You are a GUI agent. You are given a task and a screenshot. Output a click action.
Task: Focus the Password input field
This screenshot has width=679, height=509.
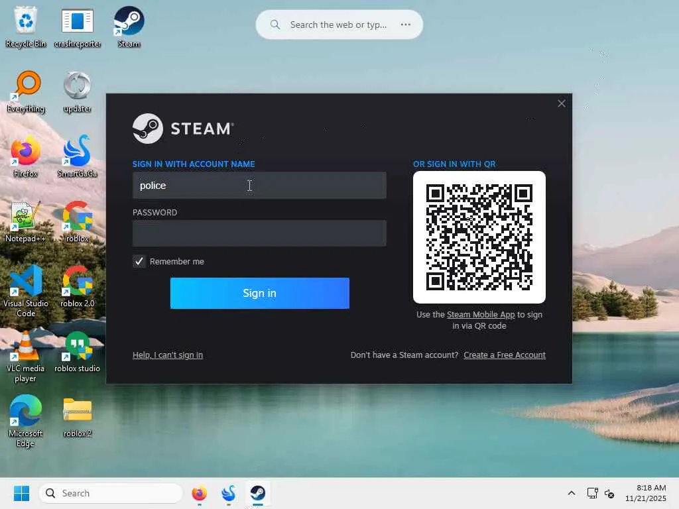click(259, 233)
